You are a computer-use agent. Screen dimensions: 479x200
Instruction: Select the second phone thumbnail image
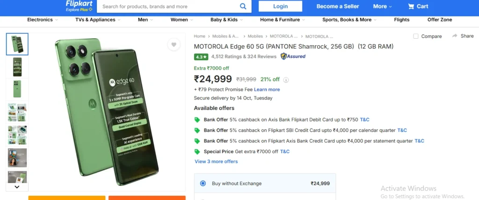pos(17,67)
